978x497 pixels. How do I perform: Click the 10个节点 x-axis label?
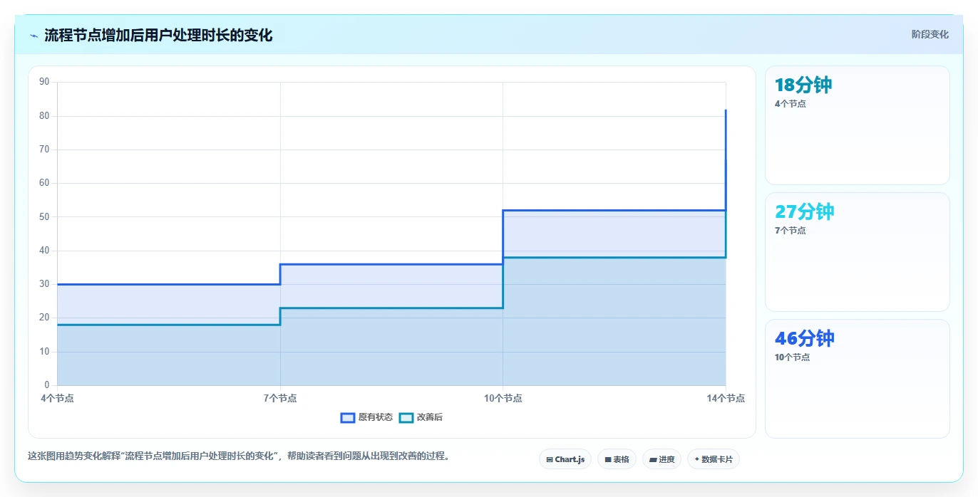point(503,398)
